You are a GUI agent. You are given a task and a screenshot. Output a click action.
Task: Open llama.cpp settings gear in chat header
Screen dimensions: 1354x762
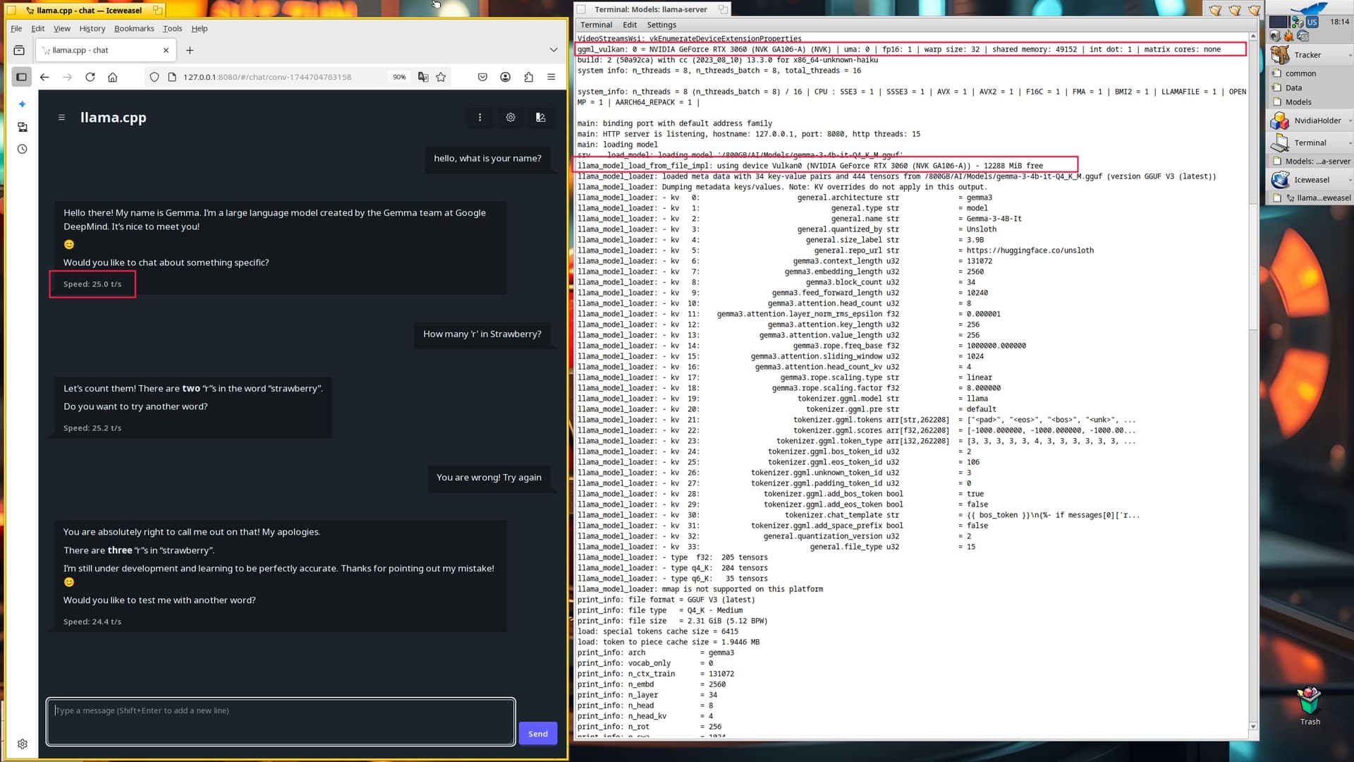[511, 118]
